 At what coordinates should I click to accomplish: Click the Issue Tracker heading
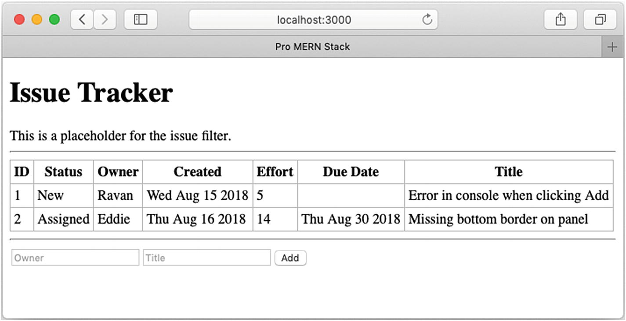pyautogui.click(x=91, y=93)
